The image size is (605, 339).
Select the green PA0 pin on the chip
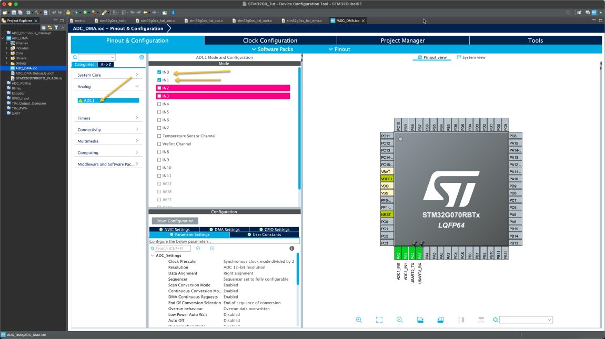(x=398, y=253)
